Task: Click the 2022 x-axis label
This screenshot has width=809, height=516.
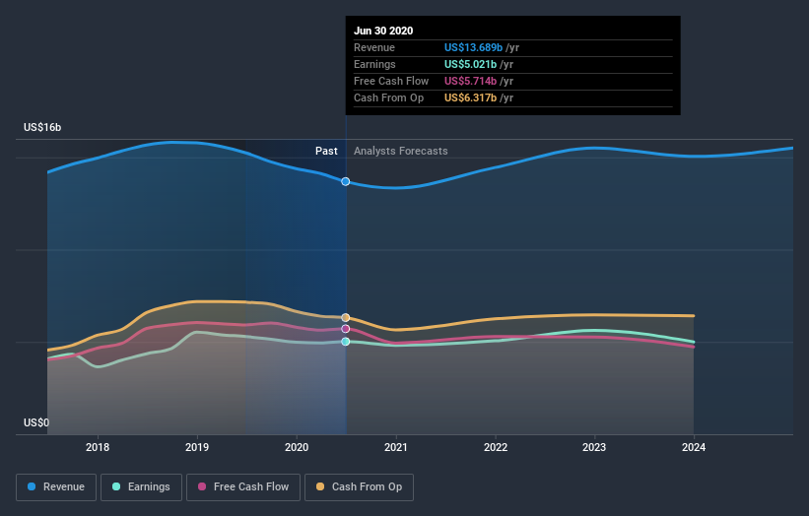Action: (496, 447)
